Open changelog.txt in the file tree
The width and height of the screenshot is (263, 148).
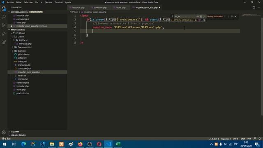pos(24,65)
